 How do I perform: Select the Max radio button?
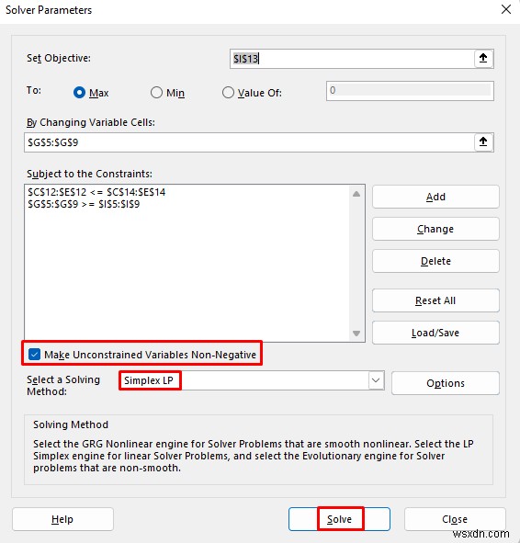(x=79, y=93)
